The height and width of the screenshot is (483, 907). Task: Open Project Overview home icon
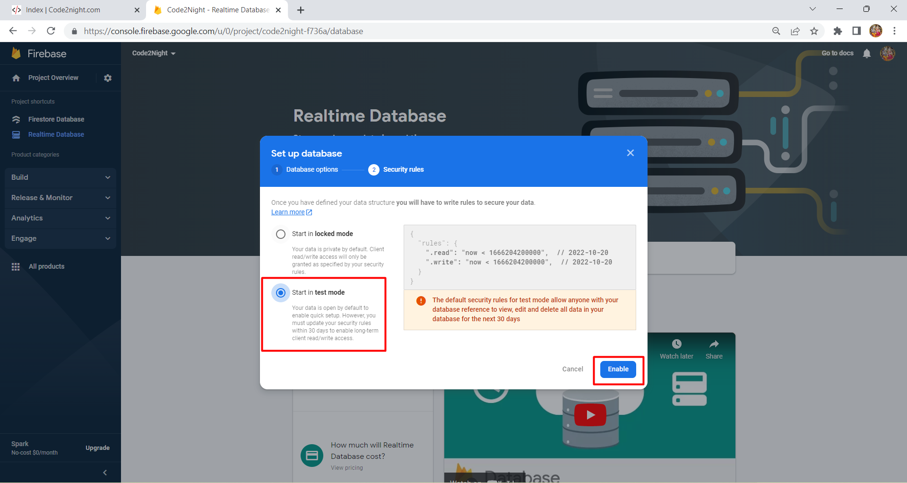16,78
